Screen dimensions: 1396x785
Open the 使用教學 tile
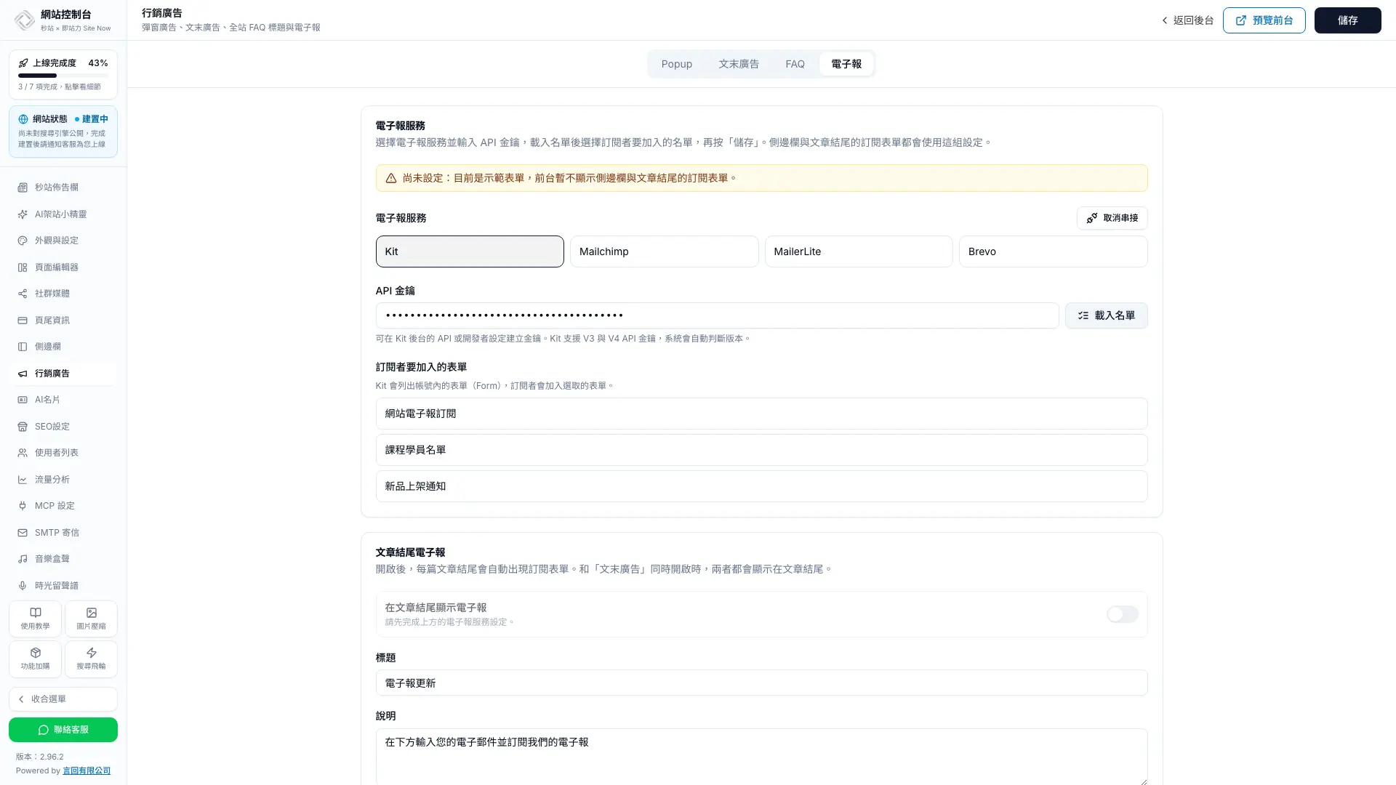click(35, 619)
